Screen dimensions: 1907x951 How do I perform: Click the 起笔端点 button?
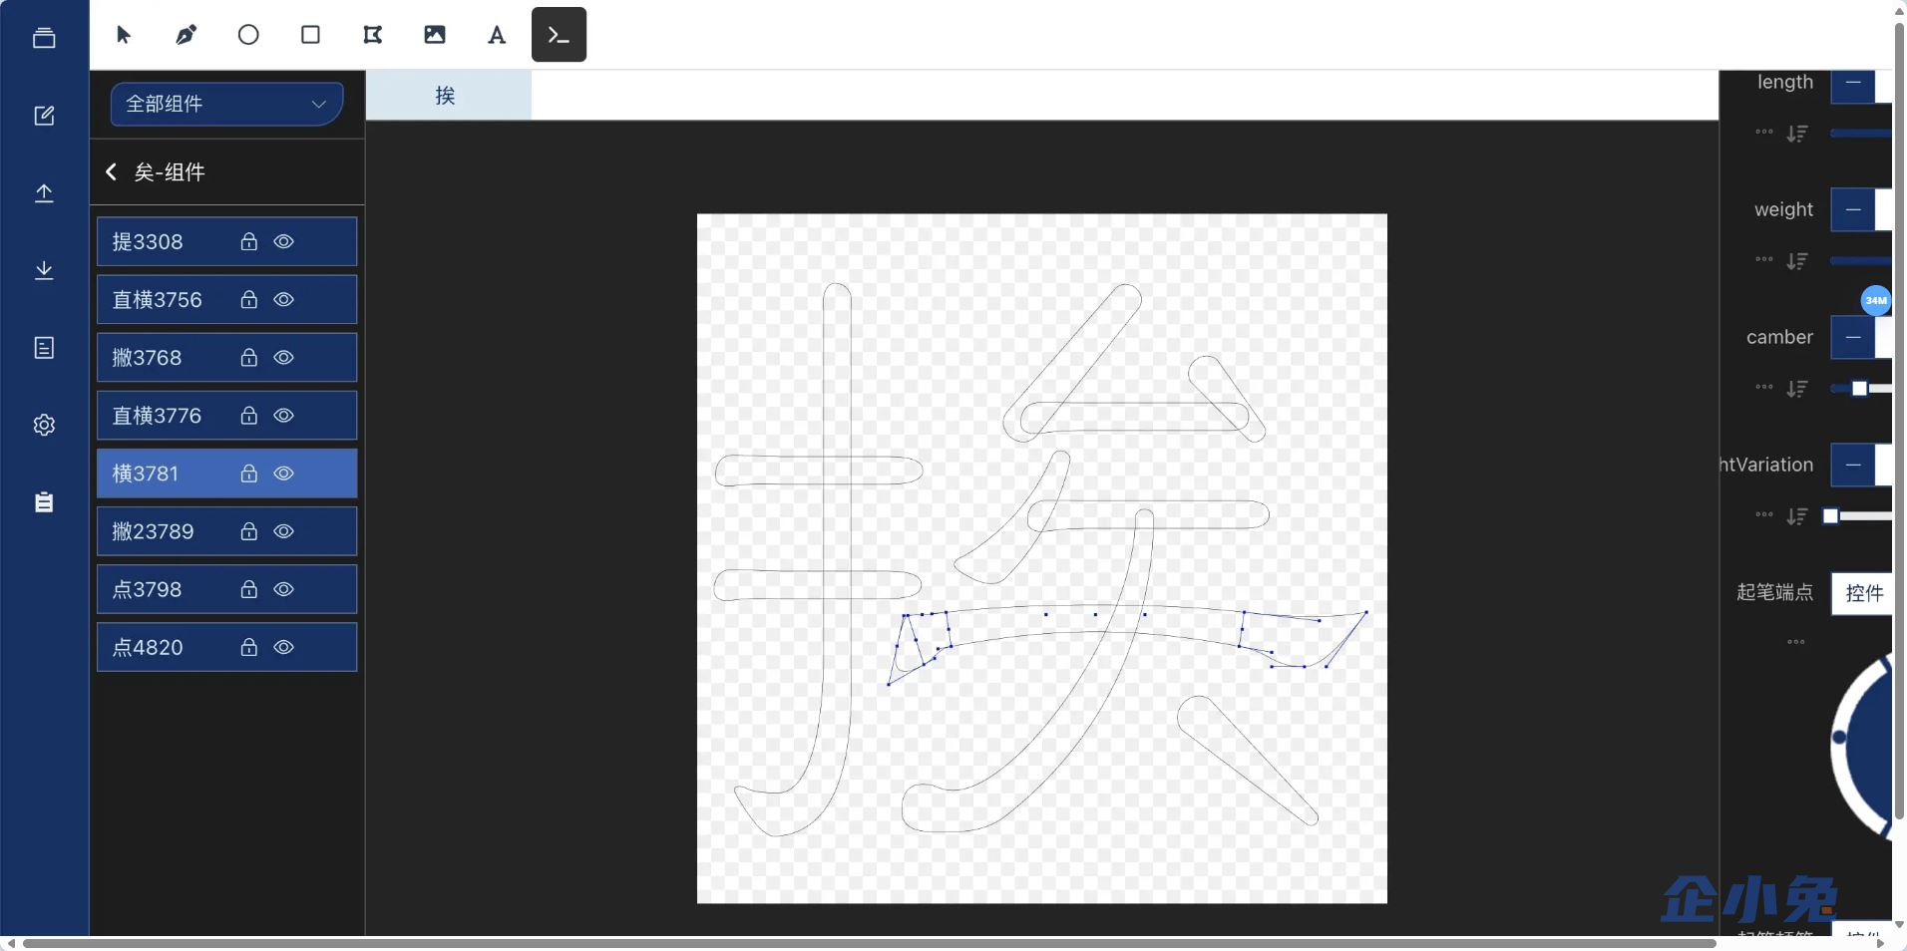click(x=1774, y=593)
